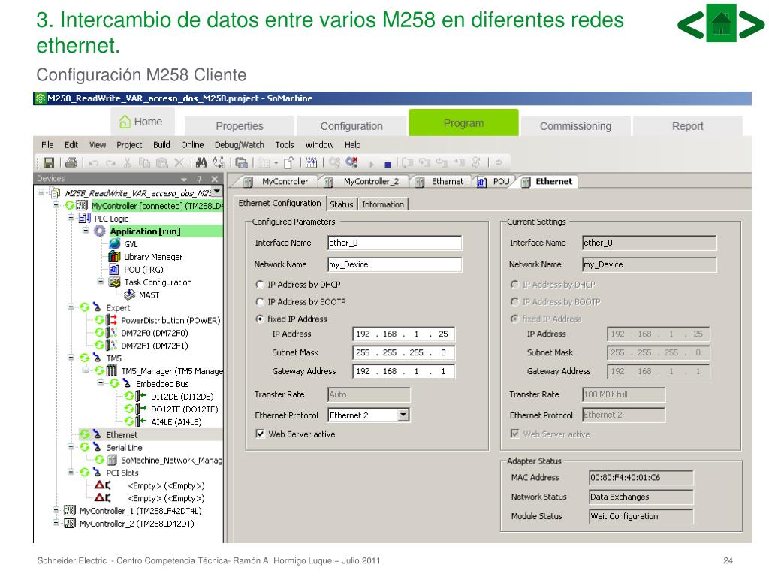Toggle Web Server active checkbox
Viewport: 769px width, 577px height.
point(260,434)
